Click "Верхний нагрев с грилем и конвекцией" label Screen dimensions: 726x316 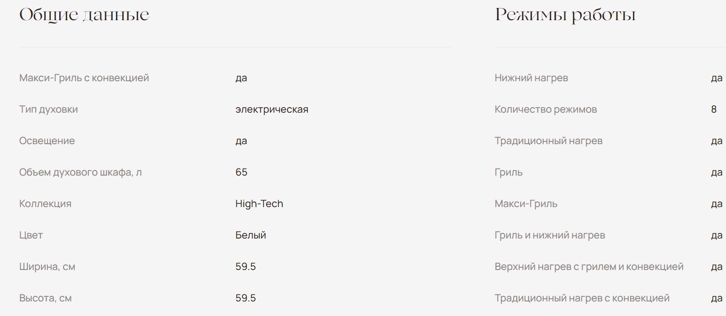(x=589, y=267)
